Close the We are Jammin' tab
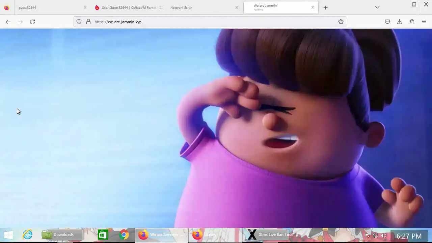The image size is (432, 243). pos(313,7)
